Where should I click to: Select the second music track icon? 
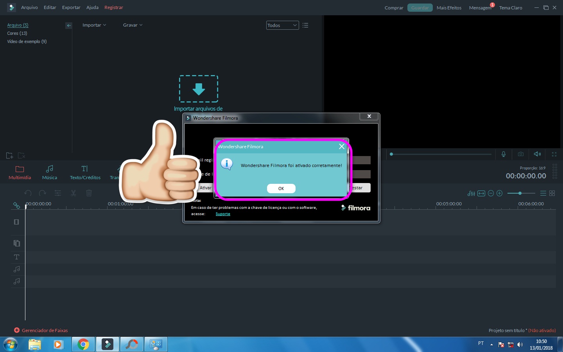16,281
